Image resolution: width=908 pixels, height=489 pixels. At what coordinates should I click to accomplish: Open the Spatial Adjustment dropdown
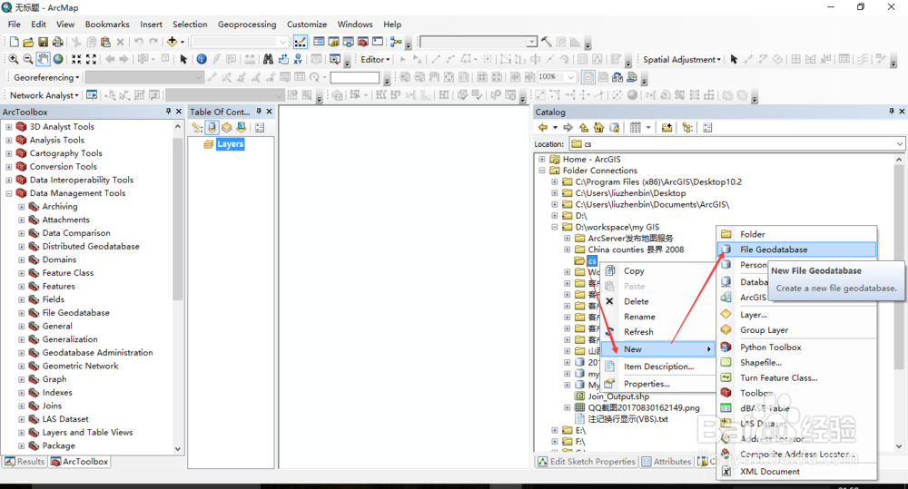[x=682, y=60]
